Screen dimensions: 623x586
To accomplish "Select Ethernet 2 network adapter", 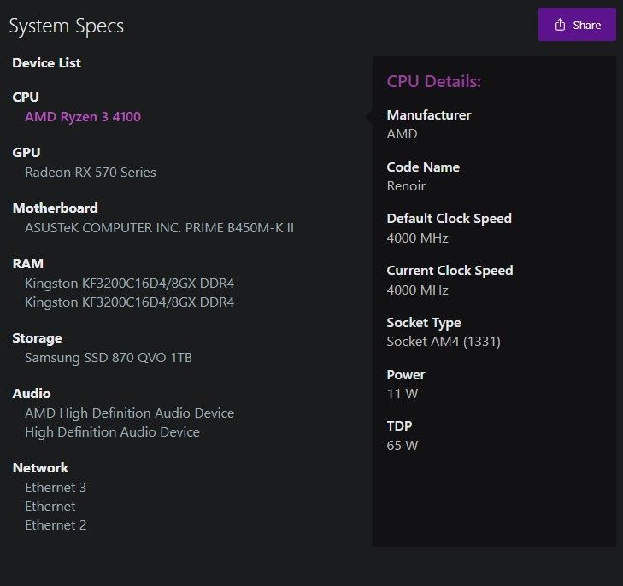I will click(x=56, y=524).
